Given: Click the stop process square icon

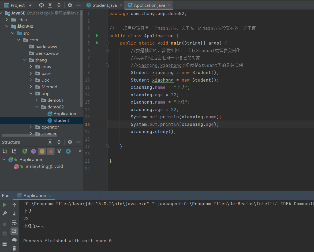Looking at the screenshot, I should tap(5, 224).
